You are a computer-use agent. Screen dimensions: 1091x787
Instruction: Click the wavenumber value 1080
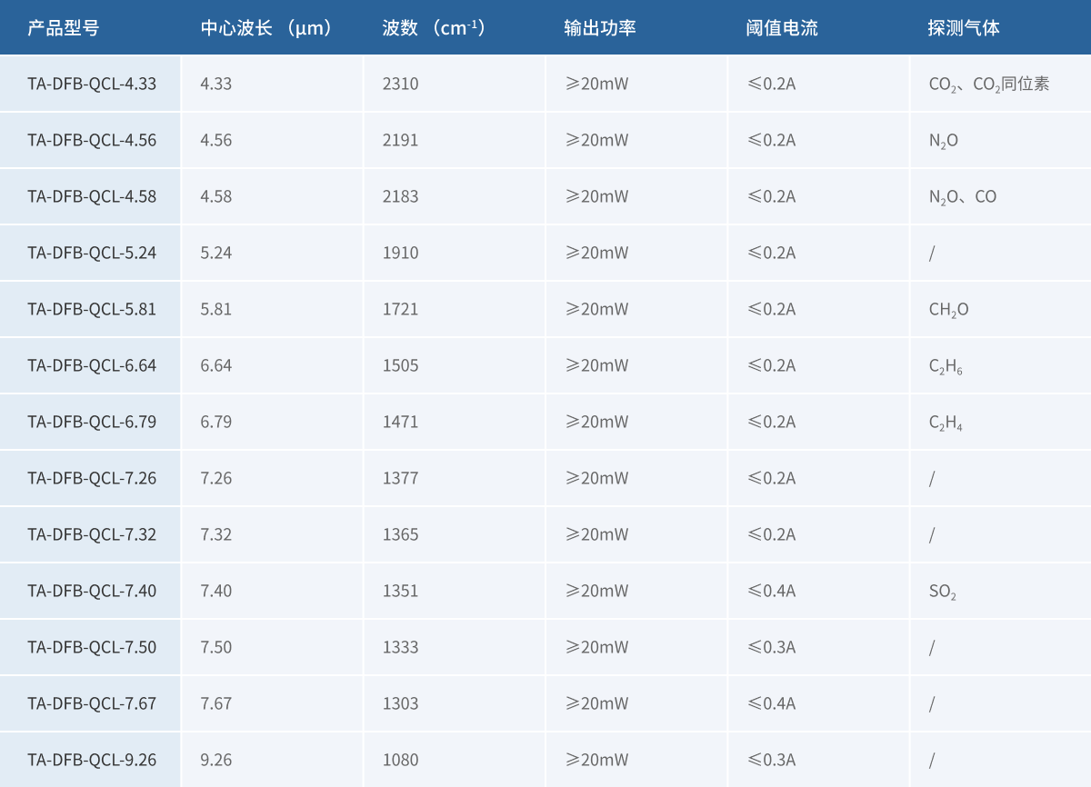[400, 760]
